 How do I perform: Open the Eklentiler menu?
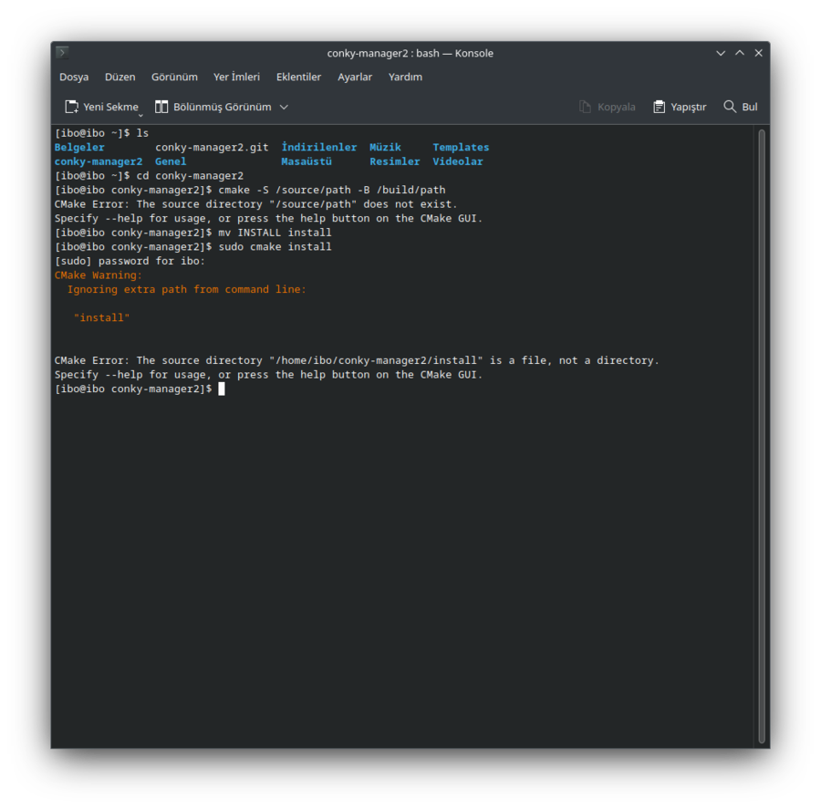pos(298,78)
